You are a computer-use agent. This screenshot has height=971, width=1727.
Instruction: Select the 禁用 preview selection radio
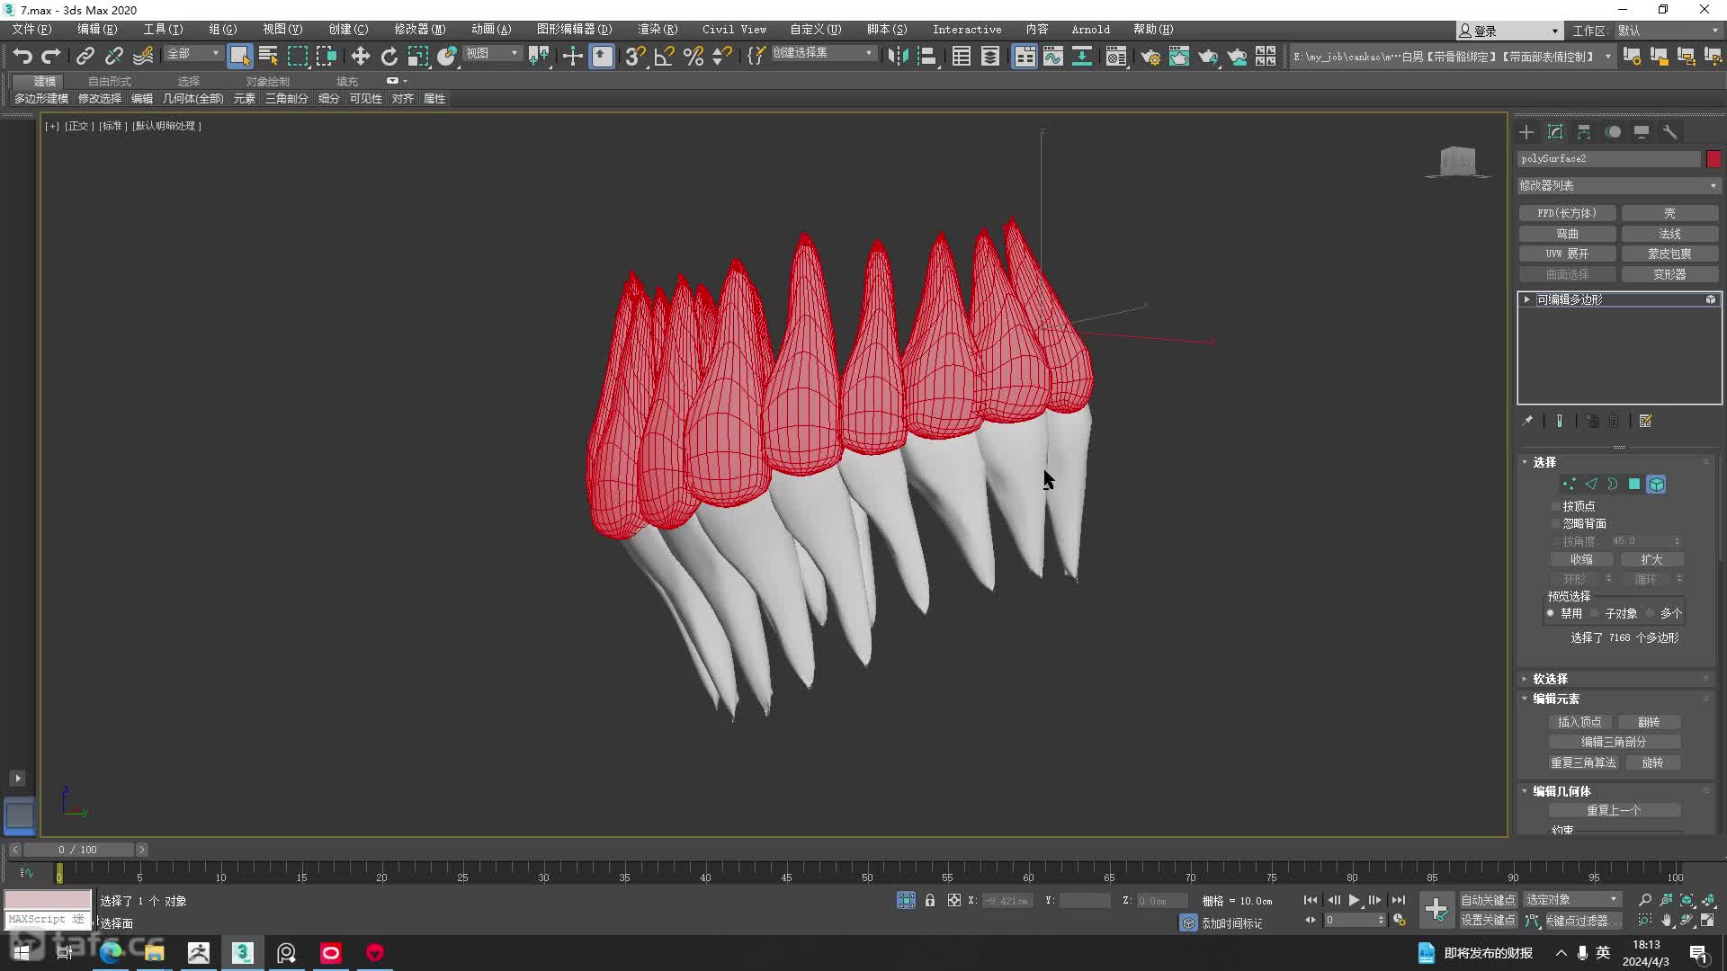point(1551,613)
